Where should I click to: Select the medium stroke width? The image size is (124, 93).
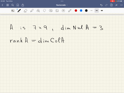coord(97,11)
